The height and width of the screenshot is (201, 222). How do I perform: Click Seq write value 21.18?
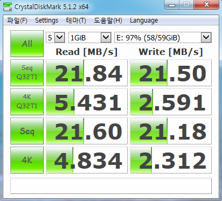(171, 131)
